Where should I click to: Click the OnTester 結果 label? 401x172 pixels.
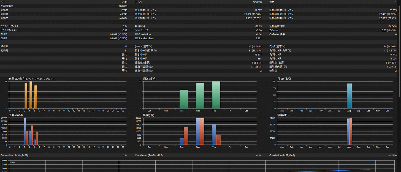point(277,34)
